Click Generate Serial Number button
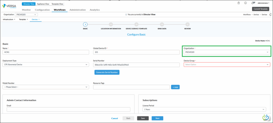The height and width of the screenshot is (123, 273). [x=107, y=72]
